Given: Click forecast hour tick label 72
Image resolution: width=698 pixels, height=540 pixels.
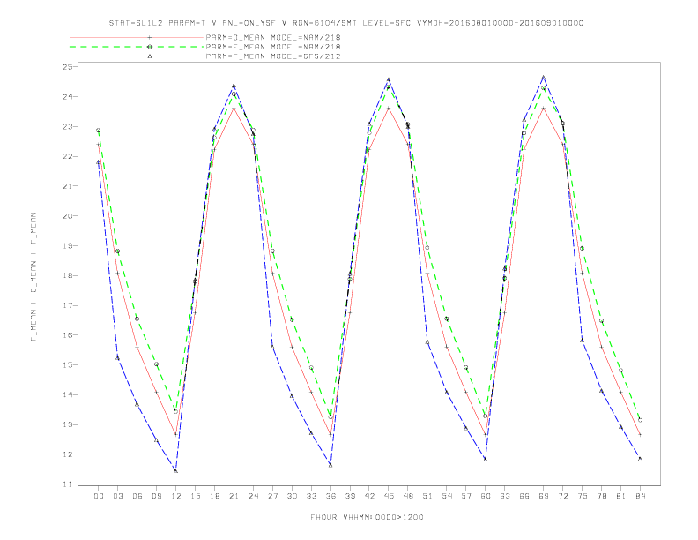Looking at the screenshot, I should pyautogui.click(x=562, y=496).
